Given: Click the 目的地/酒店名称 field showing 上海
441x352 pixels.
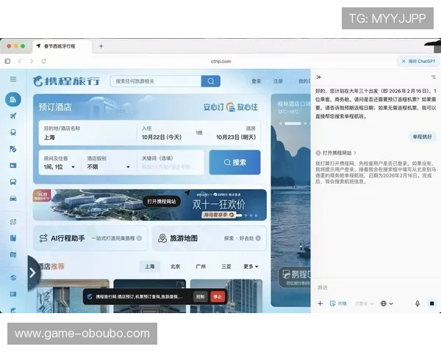Looking at the screenshot, I should click(x=87, y=133).
